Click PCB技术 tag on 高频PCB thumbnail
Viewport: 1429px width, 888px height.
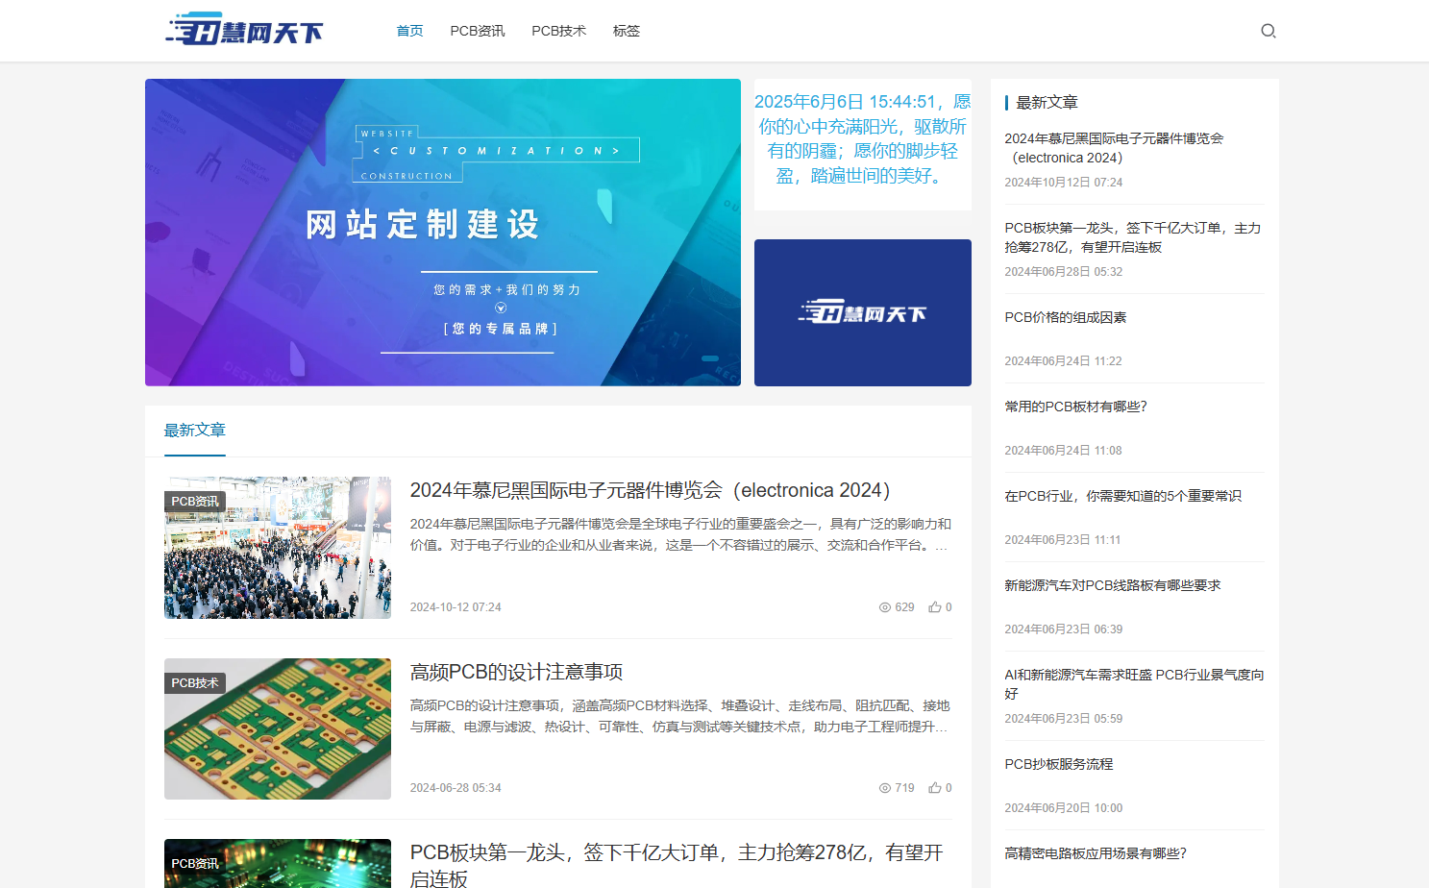tap(195, 683)
